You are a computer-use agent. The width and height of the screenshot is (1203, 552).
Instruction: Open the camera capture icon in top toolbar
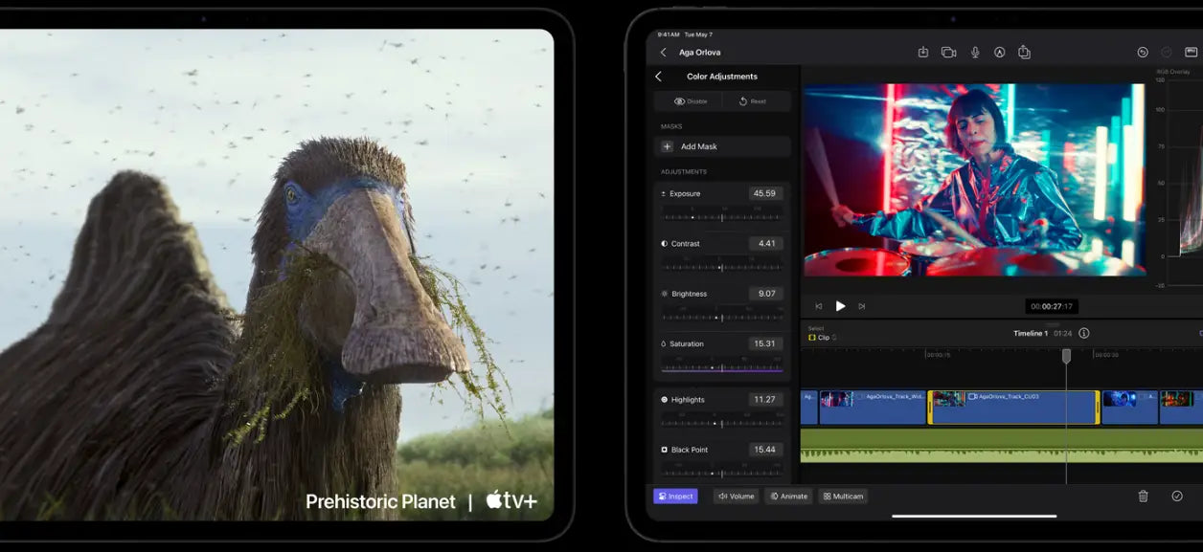point(948,53)
